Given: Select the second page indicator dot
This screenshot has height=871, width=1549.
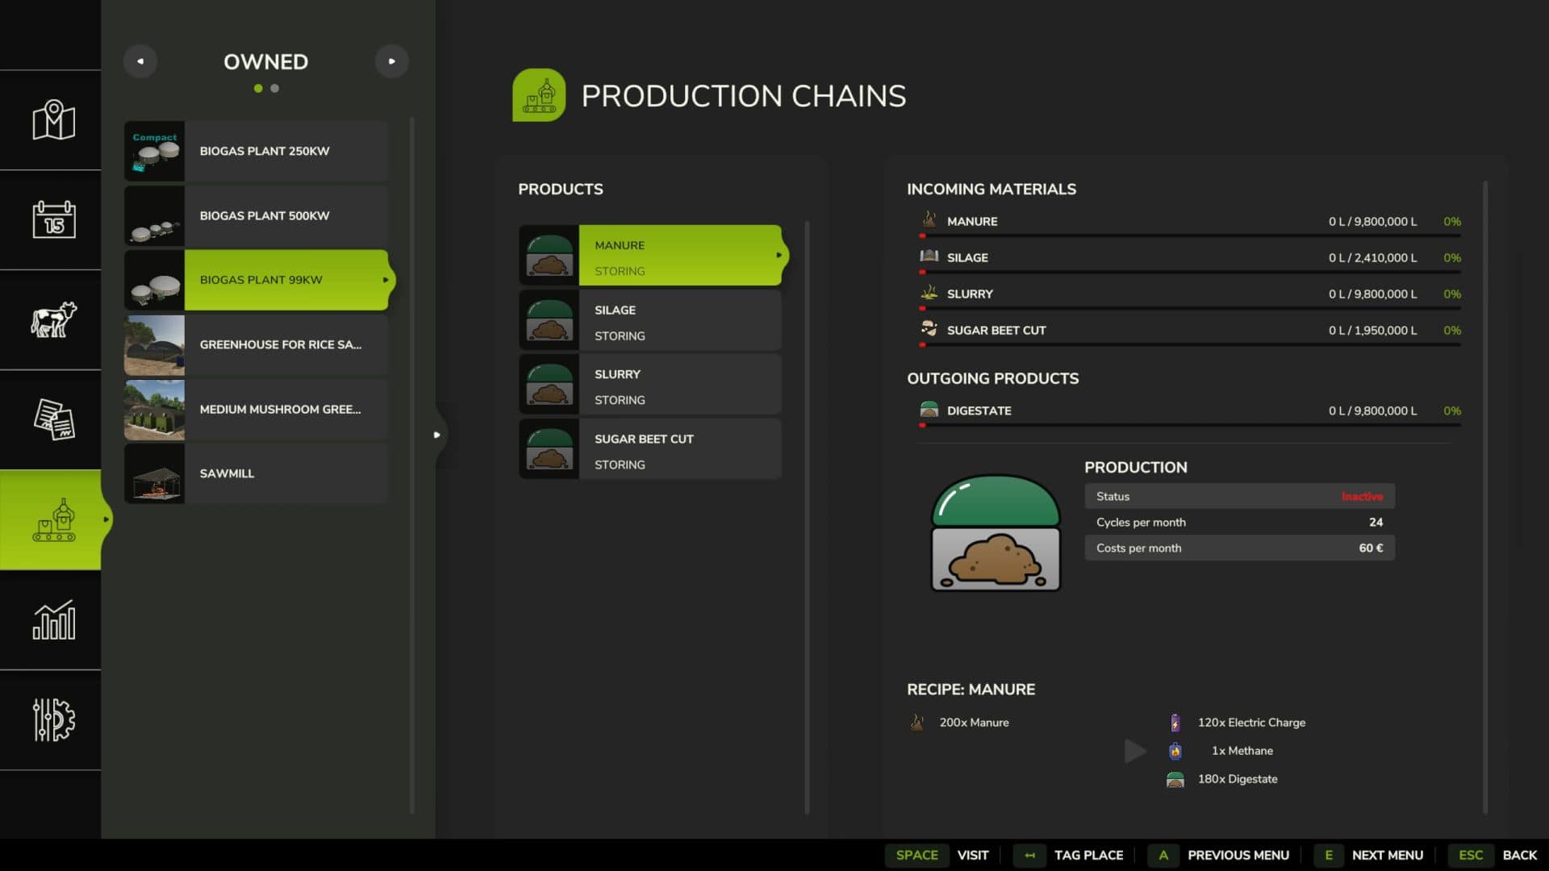Looking at the screenshot, I should coord(275,89).
